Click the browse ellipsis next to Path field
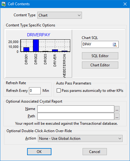Screen dimensions: 130x161 [117, 116]
